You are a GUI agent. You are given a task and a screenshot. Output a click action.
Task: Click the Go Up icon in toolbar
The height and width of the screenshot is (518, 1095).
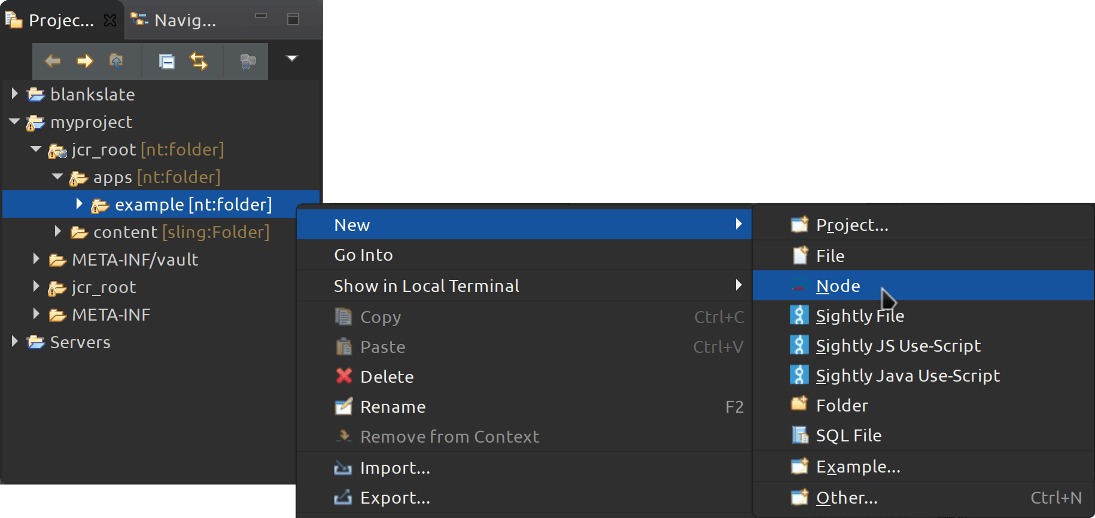tap(117, 60)
